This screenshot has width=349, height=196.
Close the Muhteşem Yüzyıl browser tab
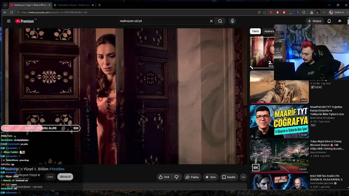tap(50, 5)
